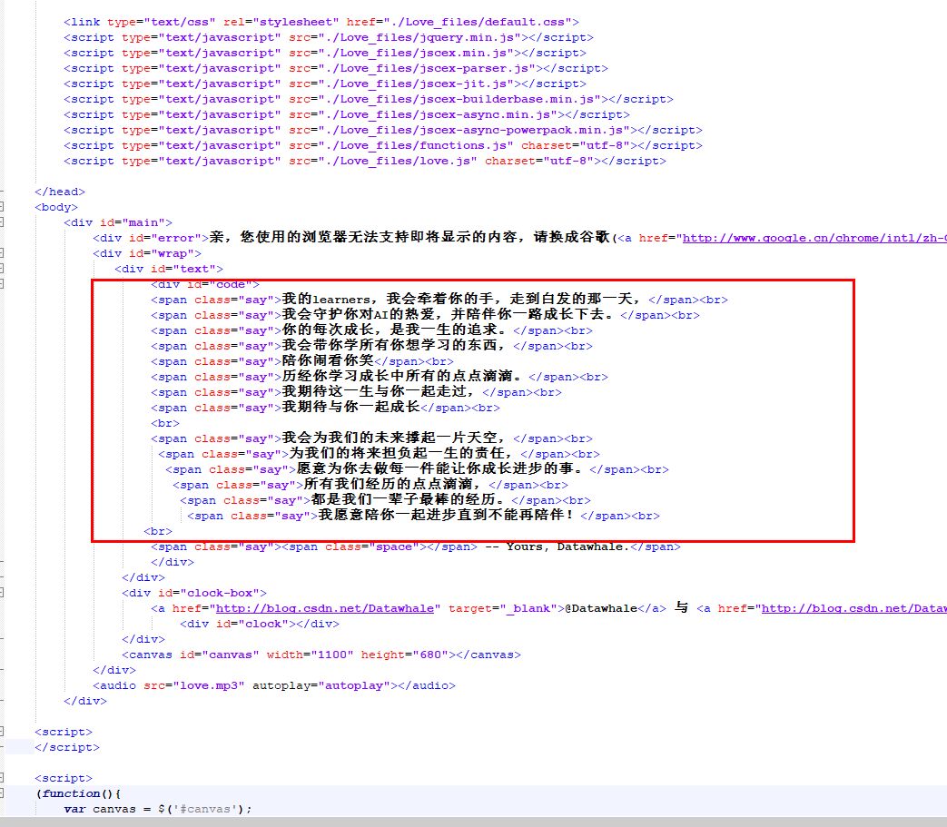Click the div id="clock" line

[x=259, y=625]
